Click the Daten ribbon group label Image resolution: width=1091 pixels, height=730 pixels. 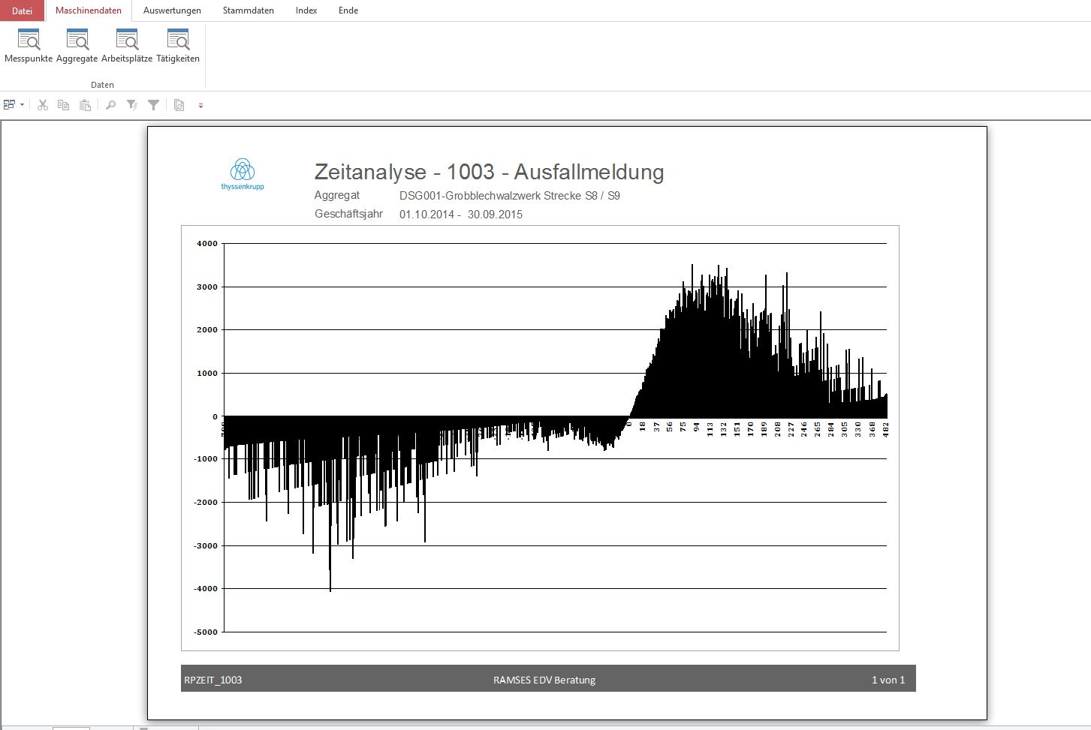click(102, 85)
